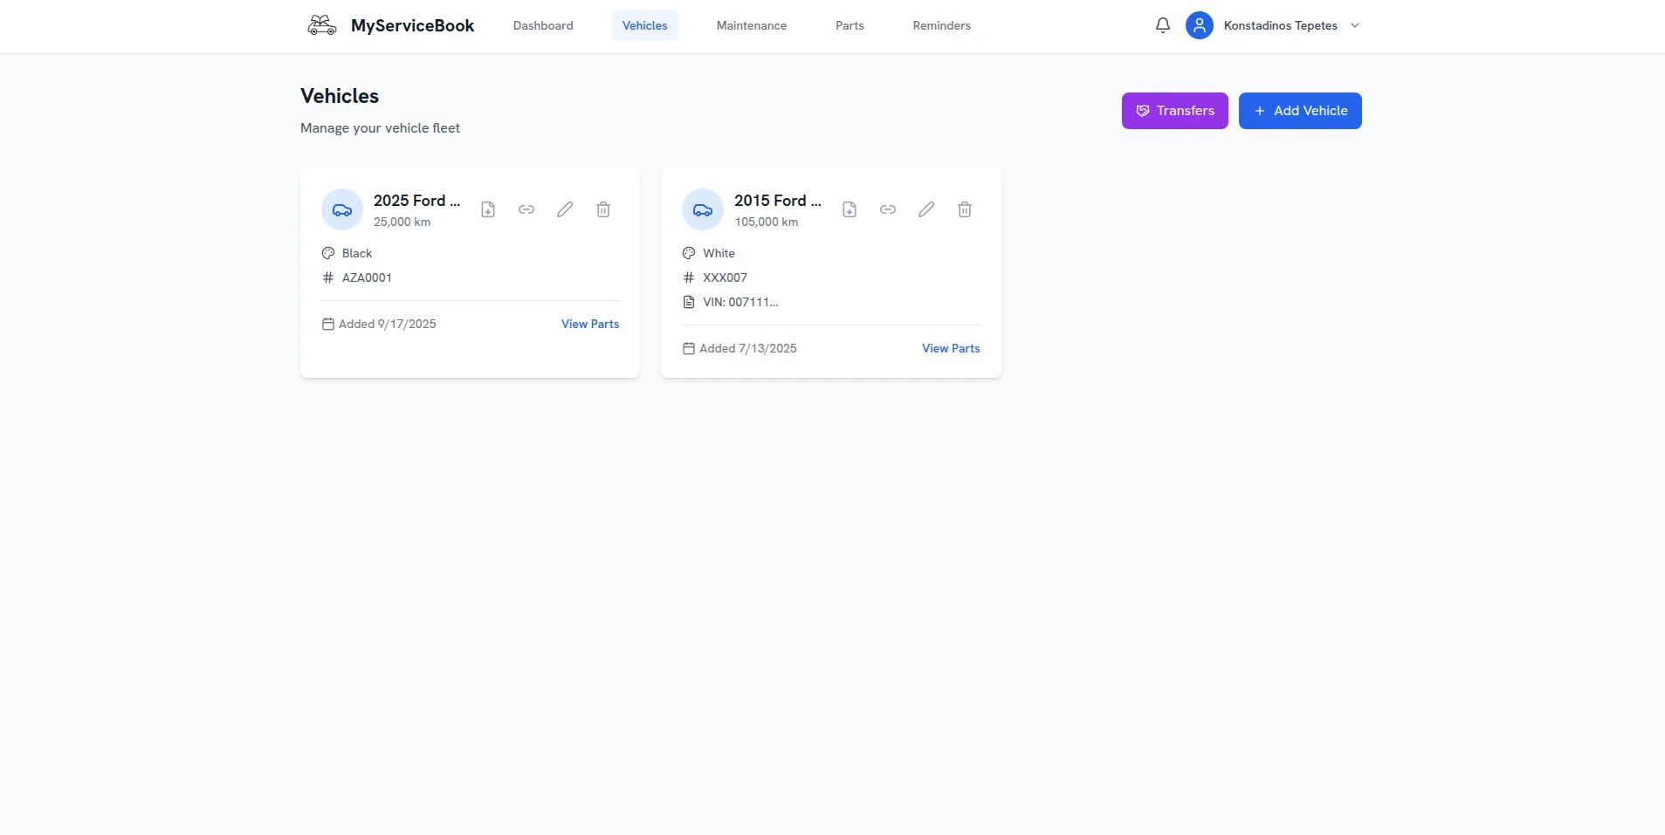This screenshot has width=1665, height=835.
Task: Export the 2025 Ford vehicle file
Action: pos(488,209)
